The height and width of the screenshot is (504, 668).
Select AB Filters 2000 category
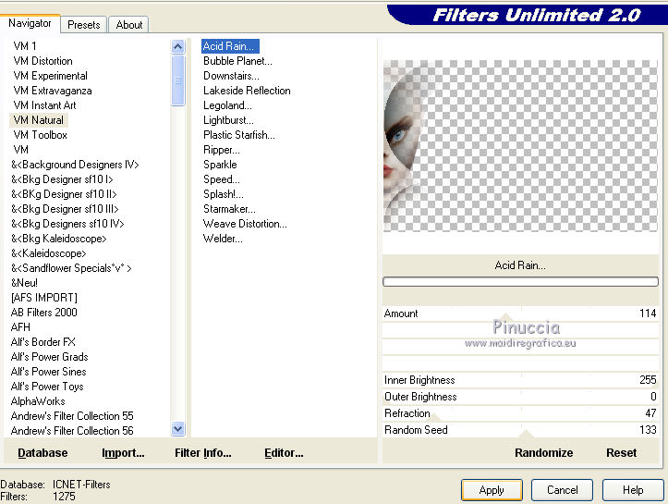43,313
